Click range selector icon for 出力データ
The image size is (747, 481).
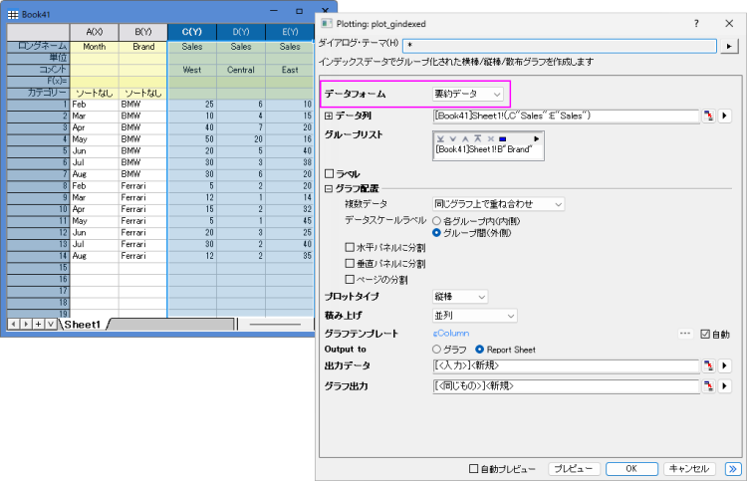pos(708,365)
